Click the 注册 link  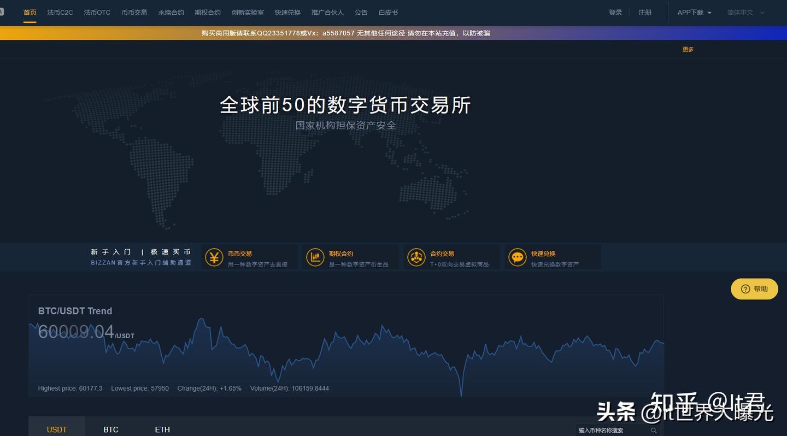[x=645, y=12]
